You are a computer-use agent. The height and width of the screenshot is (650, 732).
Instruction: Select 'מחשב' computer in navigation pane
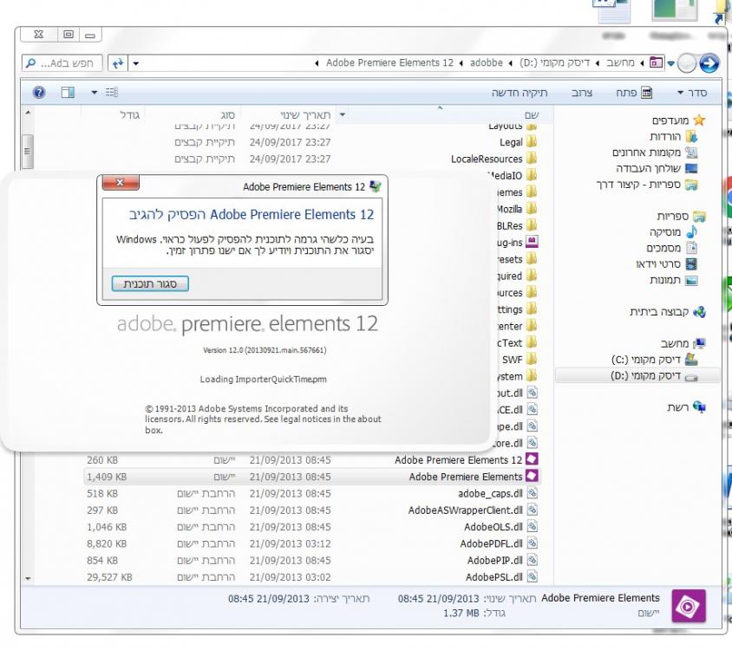pyautogui.click(x=675, y=344)
